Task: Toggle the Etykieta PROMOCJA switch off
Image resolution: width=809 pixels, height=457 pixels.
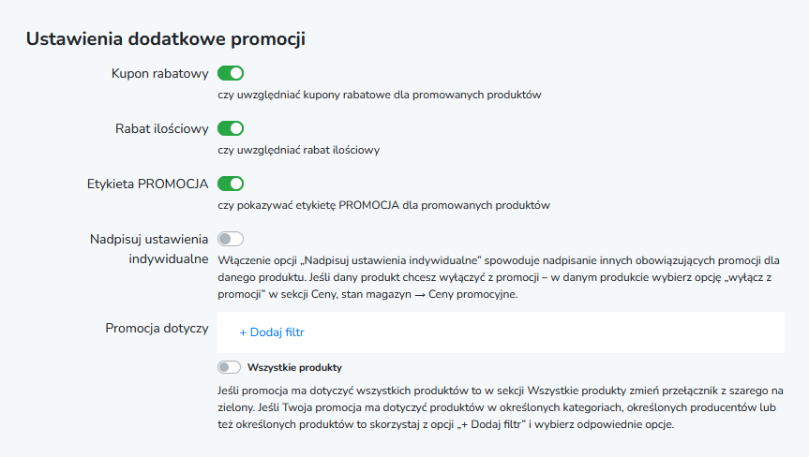Action: point(230,184)
